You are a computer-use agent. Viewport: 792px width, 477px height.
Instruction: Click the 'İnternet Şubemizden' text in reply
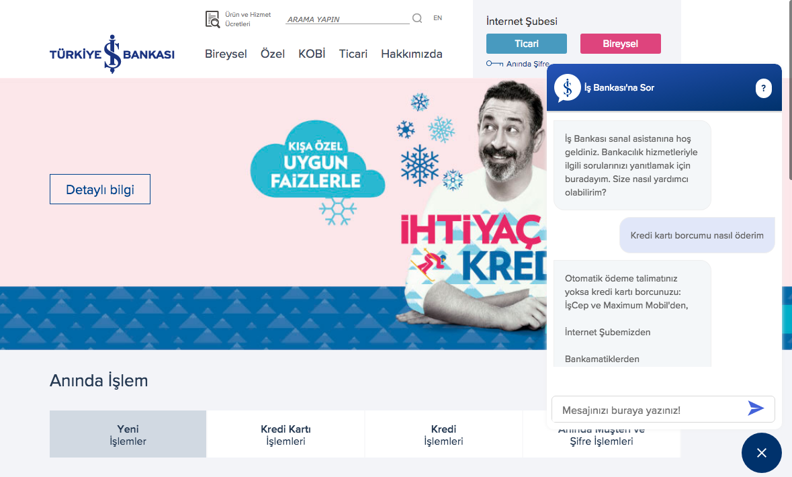[x=608, y=332]
